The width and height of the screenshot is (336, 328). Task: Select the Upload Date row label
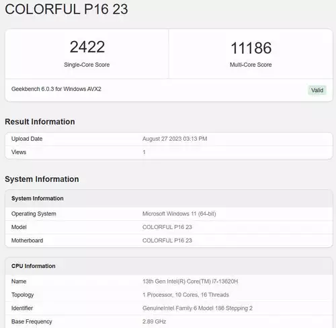(x=27, y=139)
